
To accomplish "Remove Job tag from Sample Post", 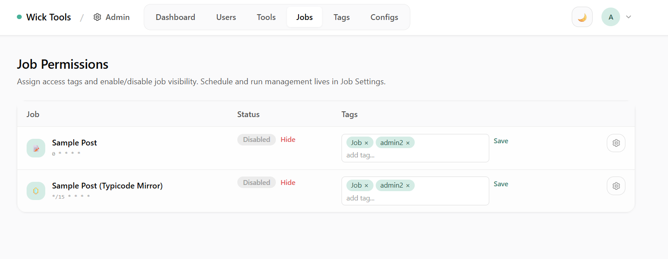I will [366, 143].
